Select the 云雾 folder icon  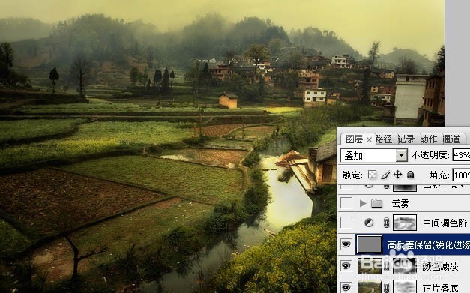(376, 203)
